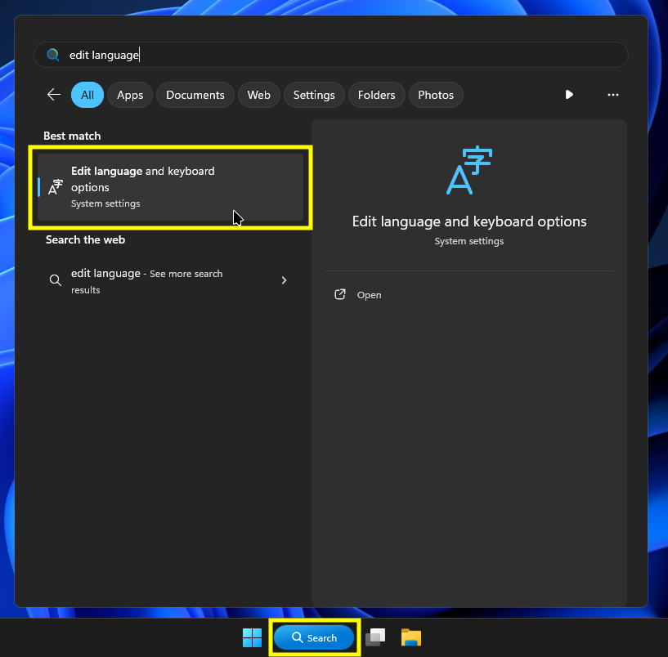This screenshot has width=668, height=657.
Task: Click the large language icon in preview pane
Action: point(469,171)
